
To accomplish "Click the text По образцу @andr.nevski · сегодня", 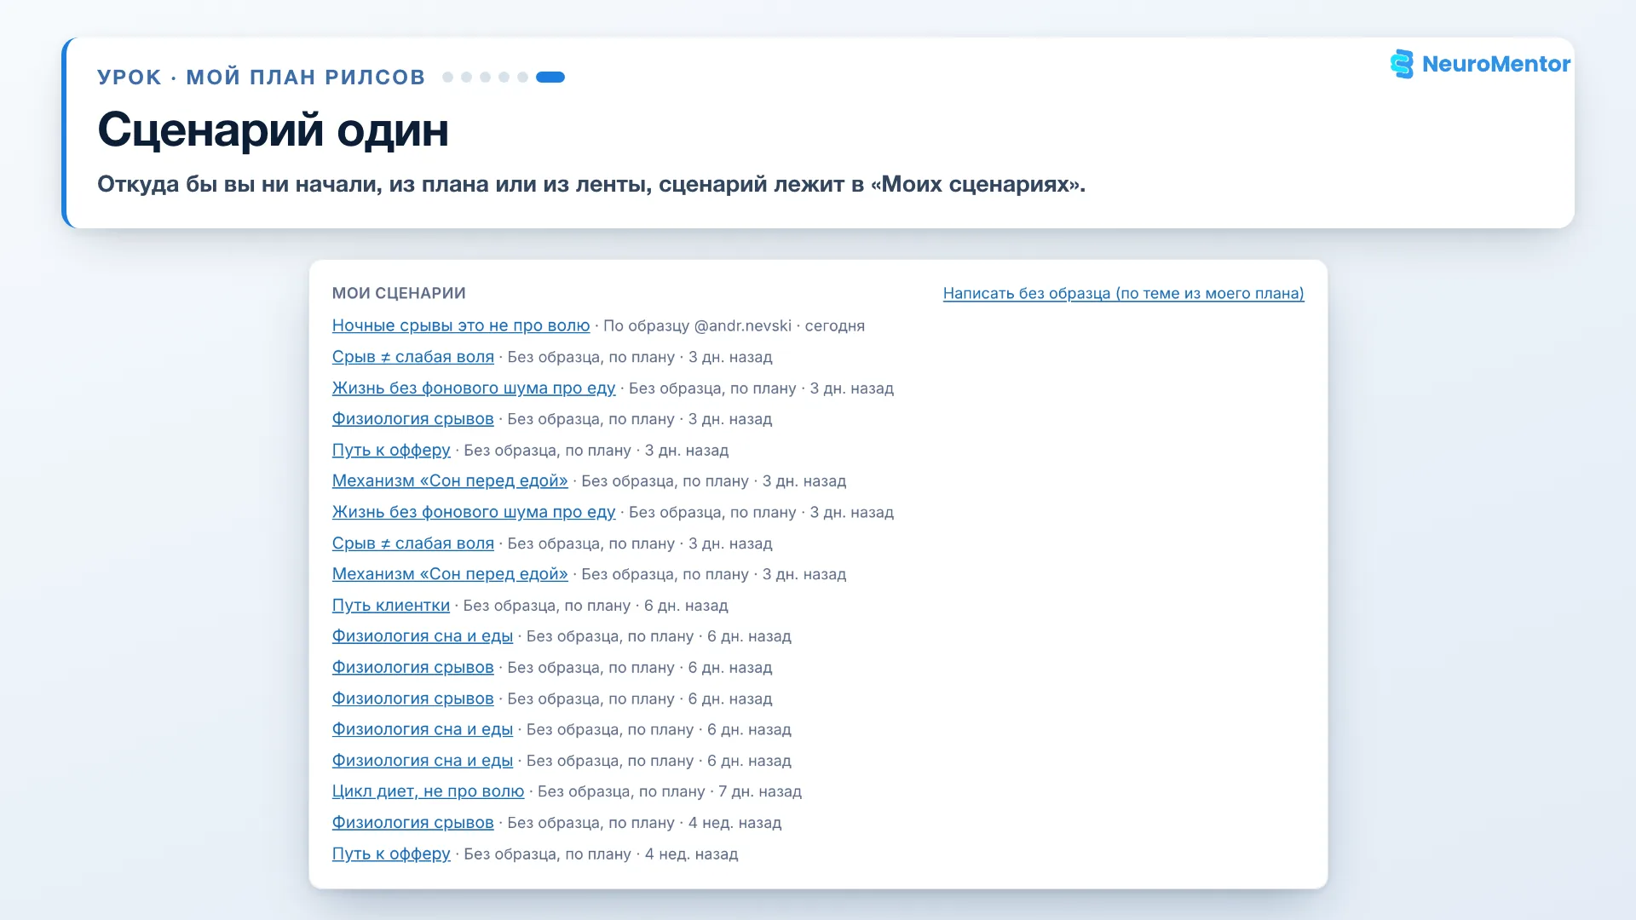I will pos(734,326).
